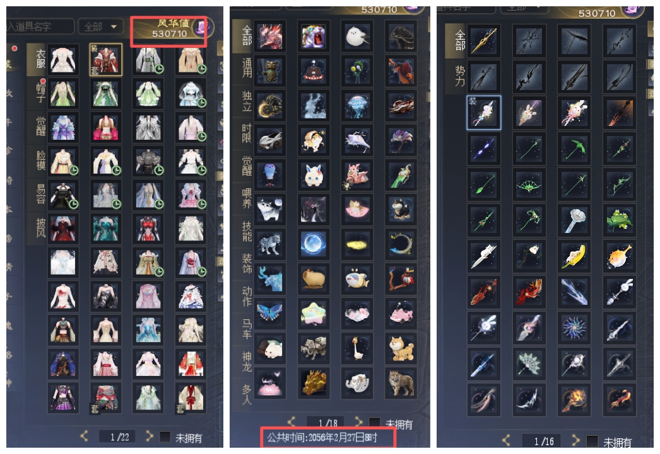Click the item name search field

40,27
